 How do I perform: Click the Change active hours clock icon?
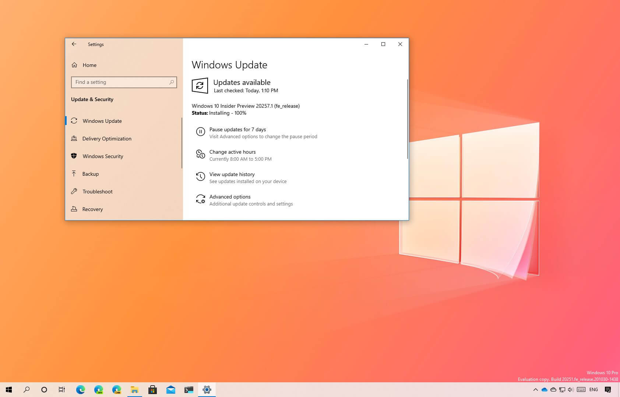pos(200,154)
